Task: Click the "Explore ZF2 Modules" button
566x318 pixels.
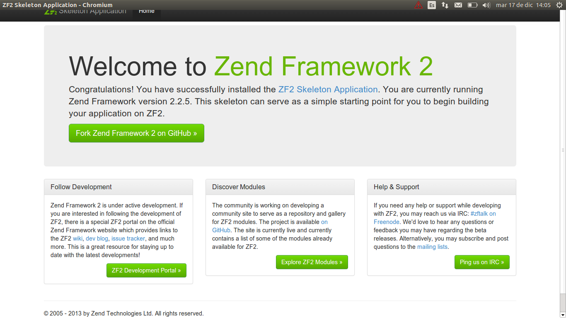Action: (312, 262)
